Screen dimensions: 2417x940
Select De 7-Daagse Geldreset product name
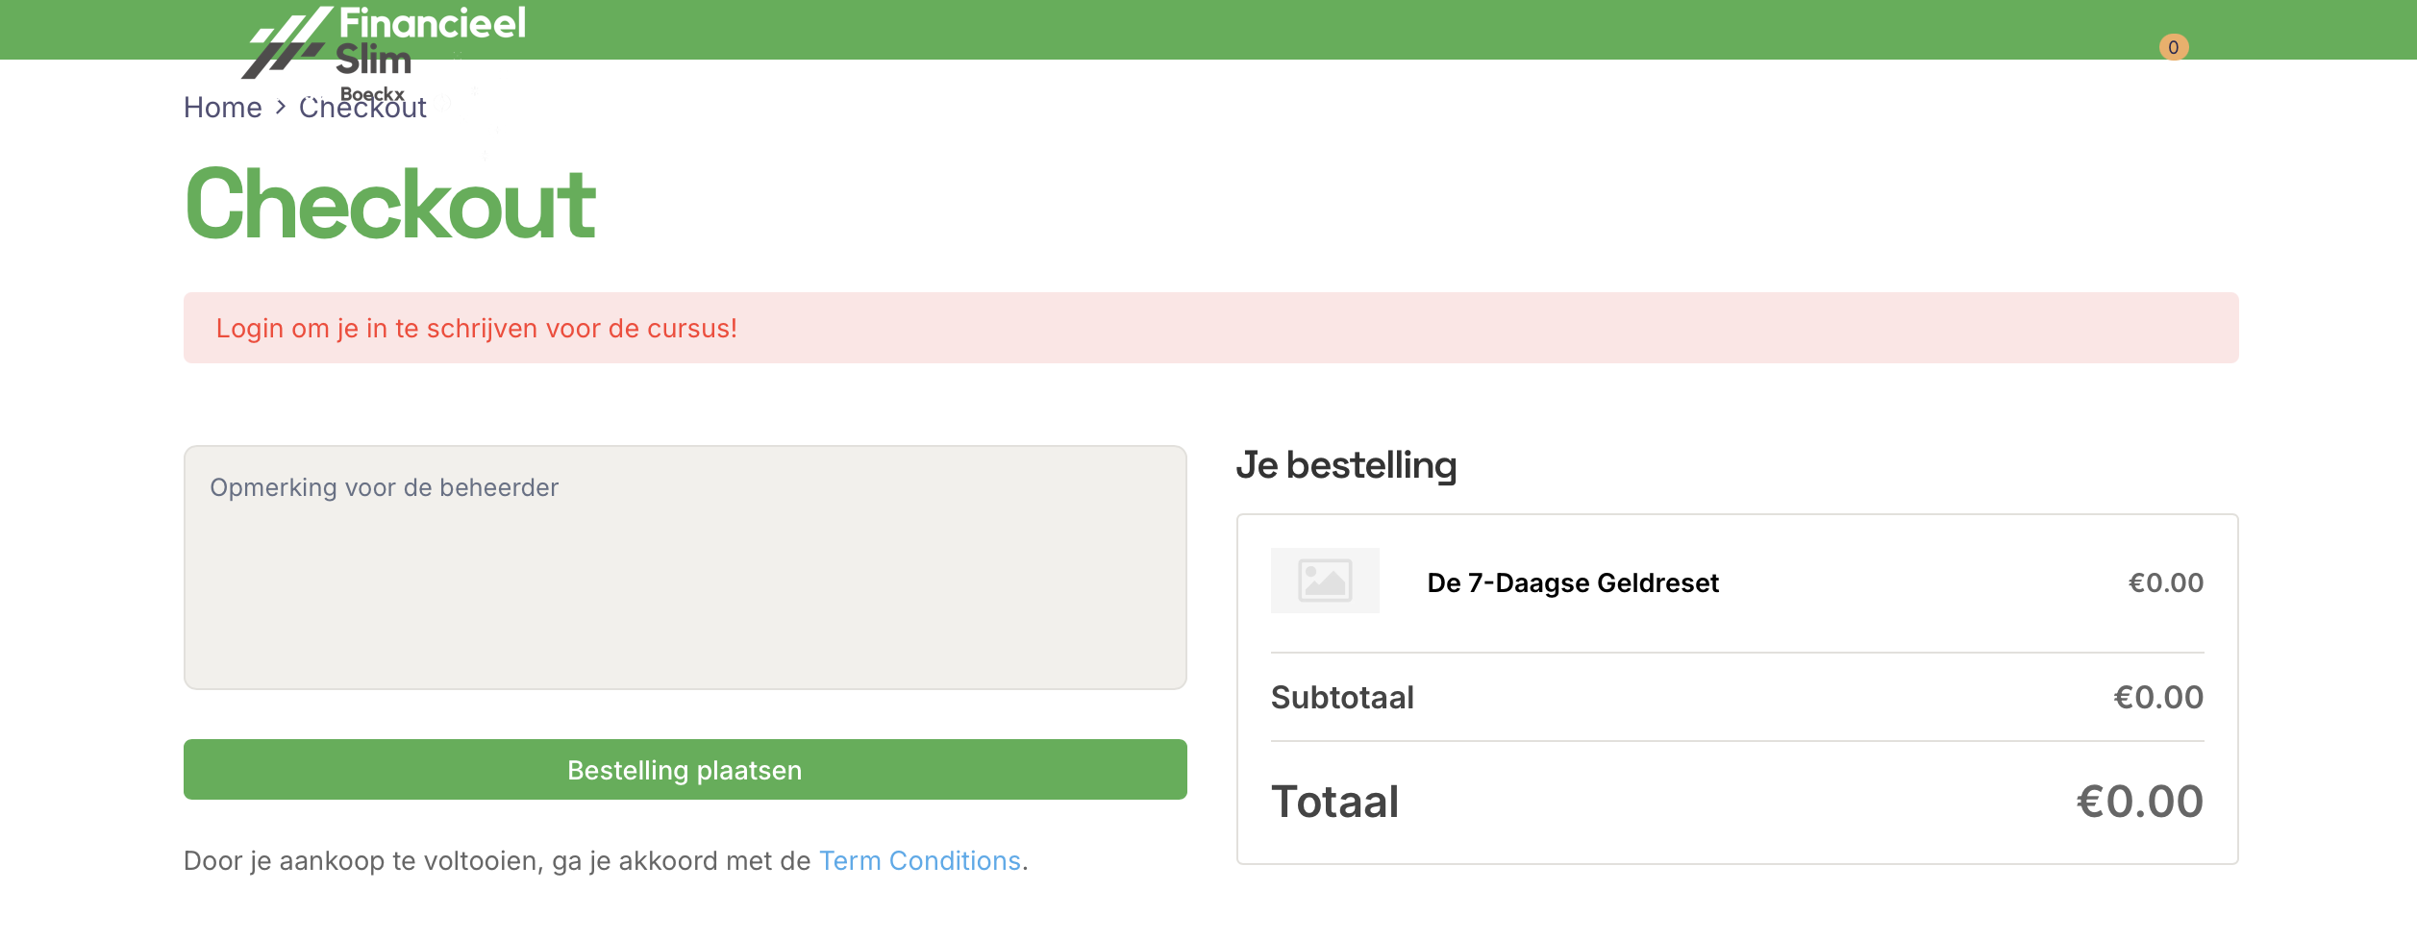tap(1572, 582)
